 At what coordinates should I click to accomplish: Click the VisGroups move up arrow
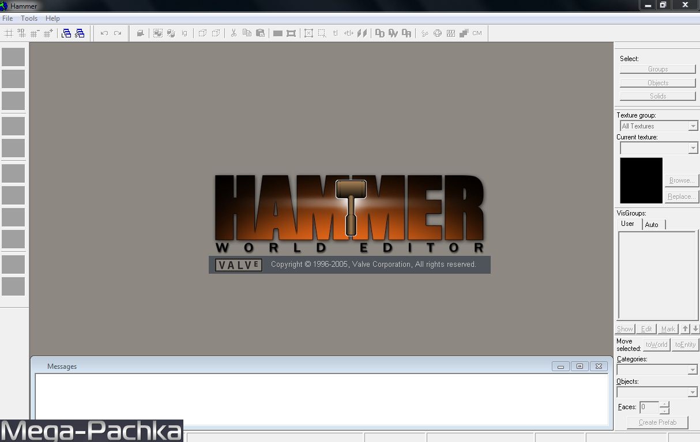point(686,329)
